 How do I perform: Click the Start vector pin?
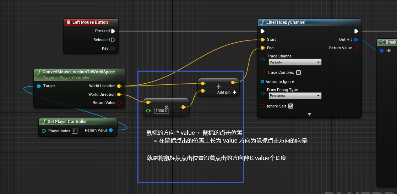[x=263, y=39]
